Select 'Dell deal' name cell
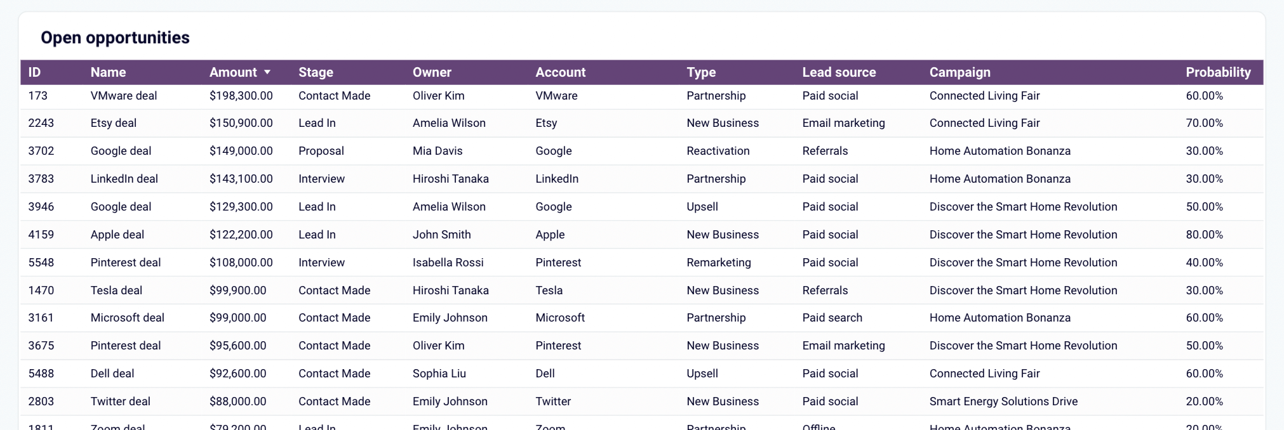1284x430 pixels. click(112, 374)
